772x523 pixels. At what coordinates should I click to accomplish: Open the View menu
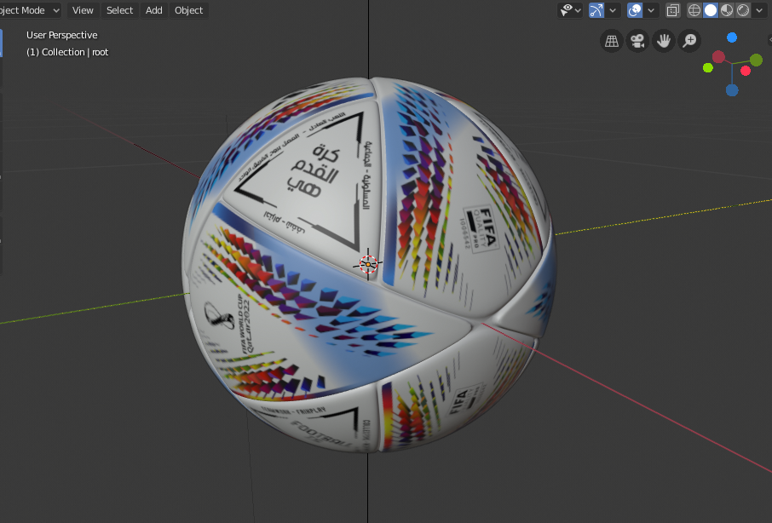82,10
